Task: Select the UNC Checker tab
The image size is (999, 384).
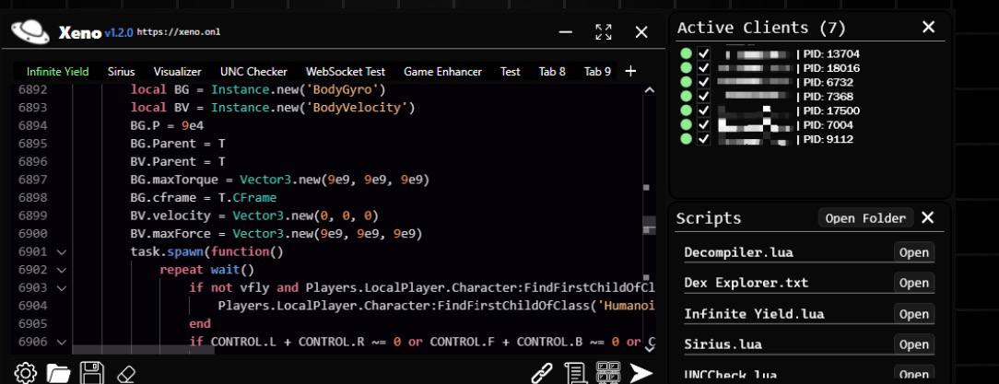Action: point(253,72)
